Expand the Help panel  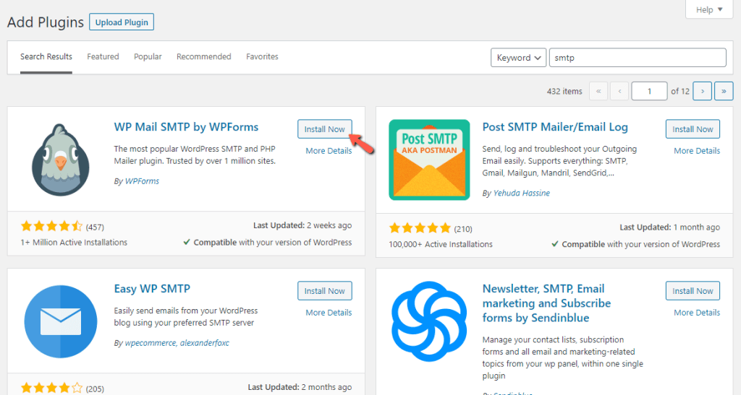(x=709, y=9)
